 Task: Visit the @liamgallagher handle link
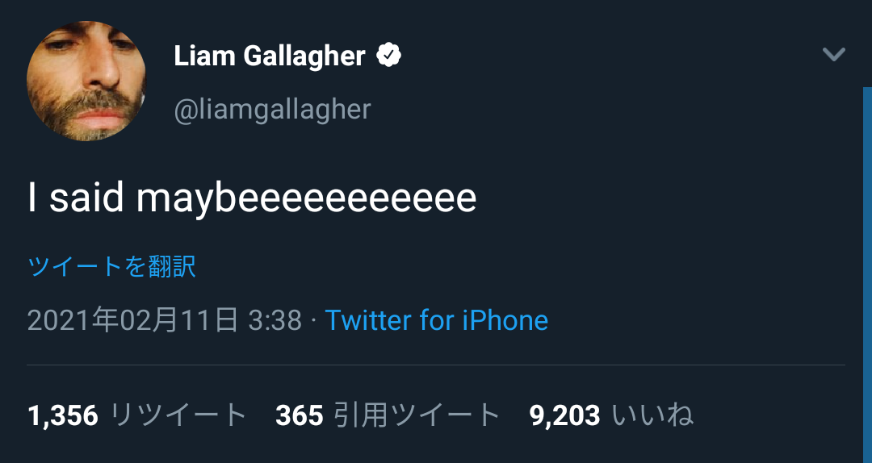tap(272, 109)
